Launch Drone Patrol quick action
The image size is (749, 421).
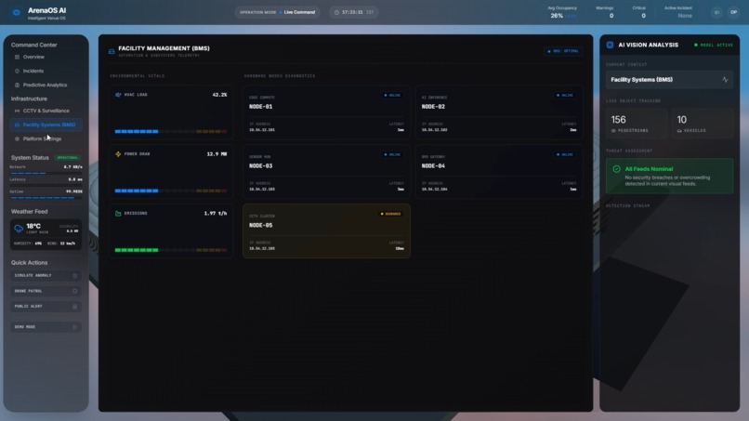[46, 291]
